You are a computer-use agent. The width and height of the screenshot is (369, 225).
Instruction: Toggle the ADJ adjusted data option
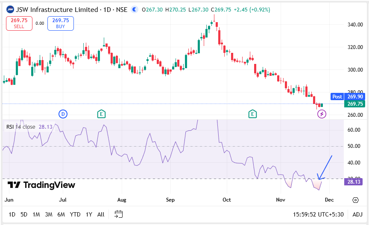pos(357,214)
